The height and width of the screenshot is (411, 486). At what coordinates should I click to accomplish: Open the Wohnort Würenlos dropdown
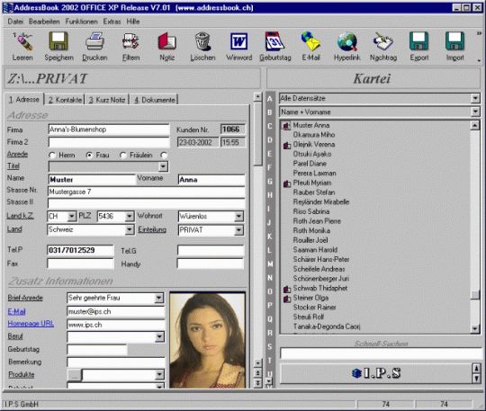pos(239,216)
